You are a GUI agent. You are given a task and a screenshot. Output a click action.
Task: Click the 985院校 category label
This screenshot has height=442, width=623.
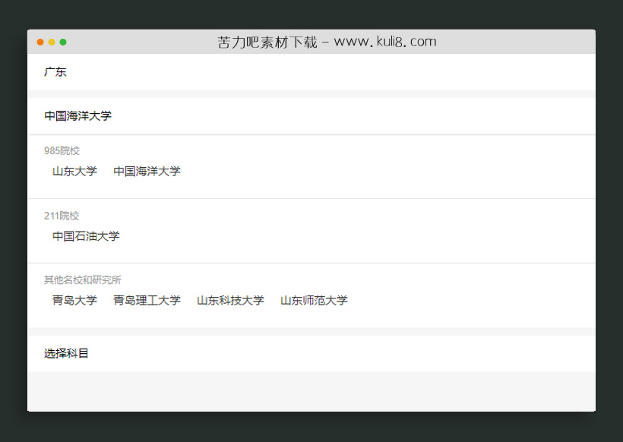[x=62, y=151]
